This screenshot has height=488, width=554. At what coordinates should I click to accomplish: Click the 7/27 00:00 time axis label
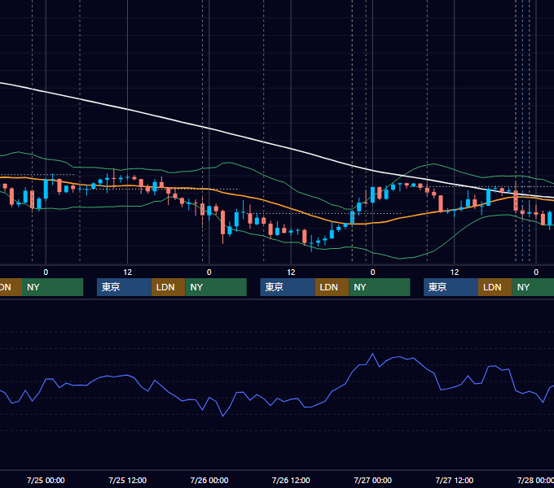[x=373, y=480]
